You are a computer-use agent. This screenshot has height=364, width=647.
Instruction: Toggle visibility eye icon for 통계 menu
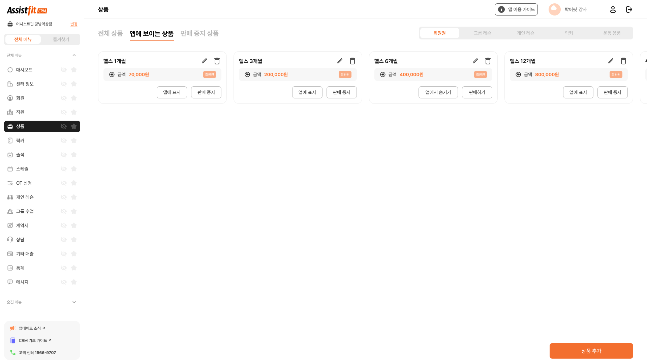click(64, 268)
